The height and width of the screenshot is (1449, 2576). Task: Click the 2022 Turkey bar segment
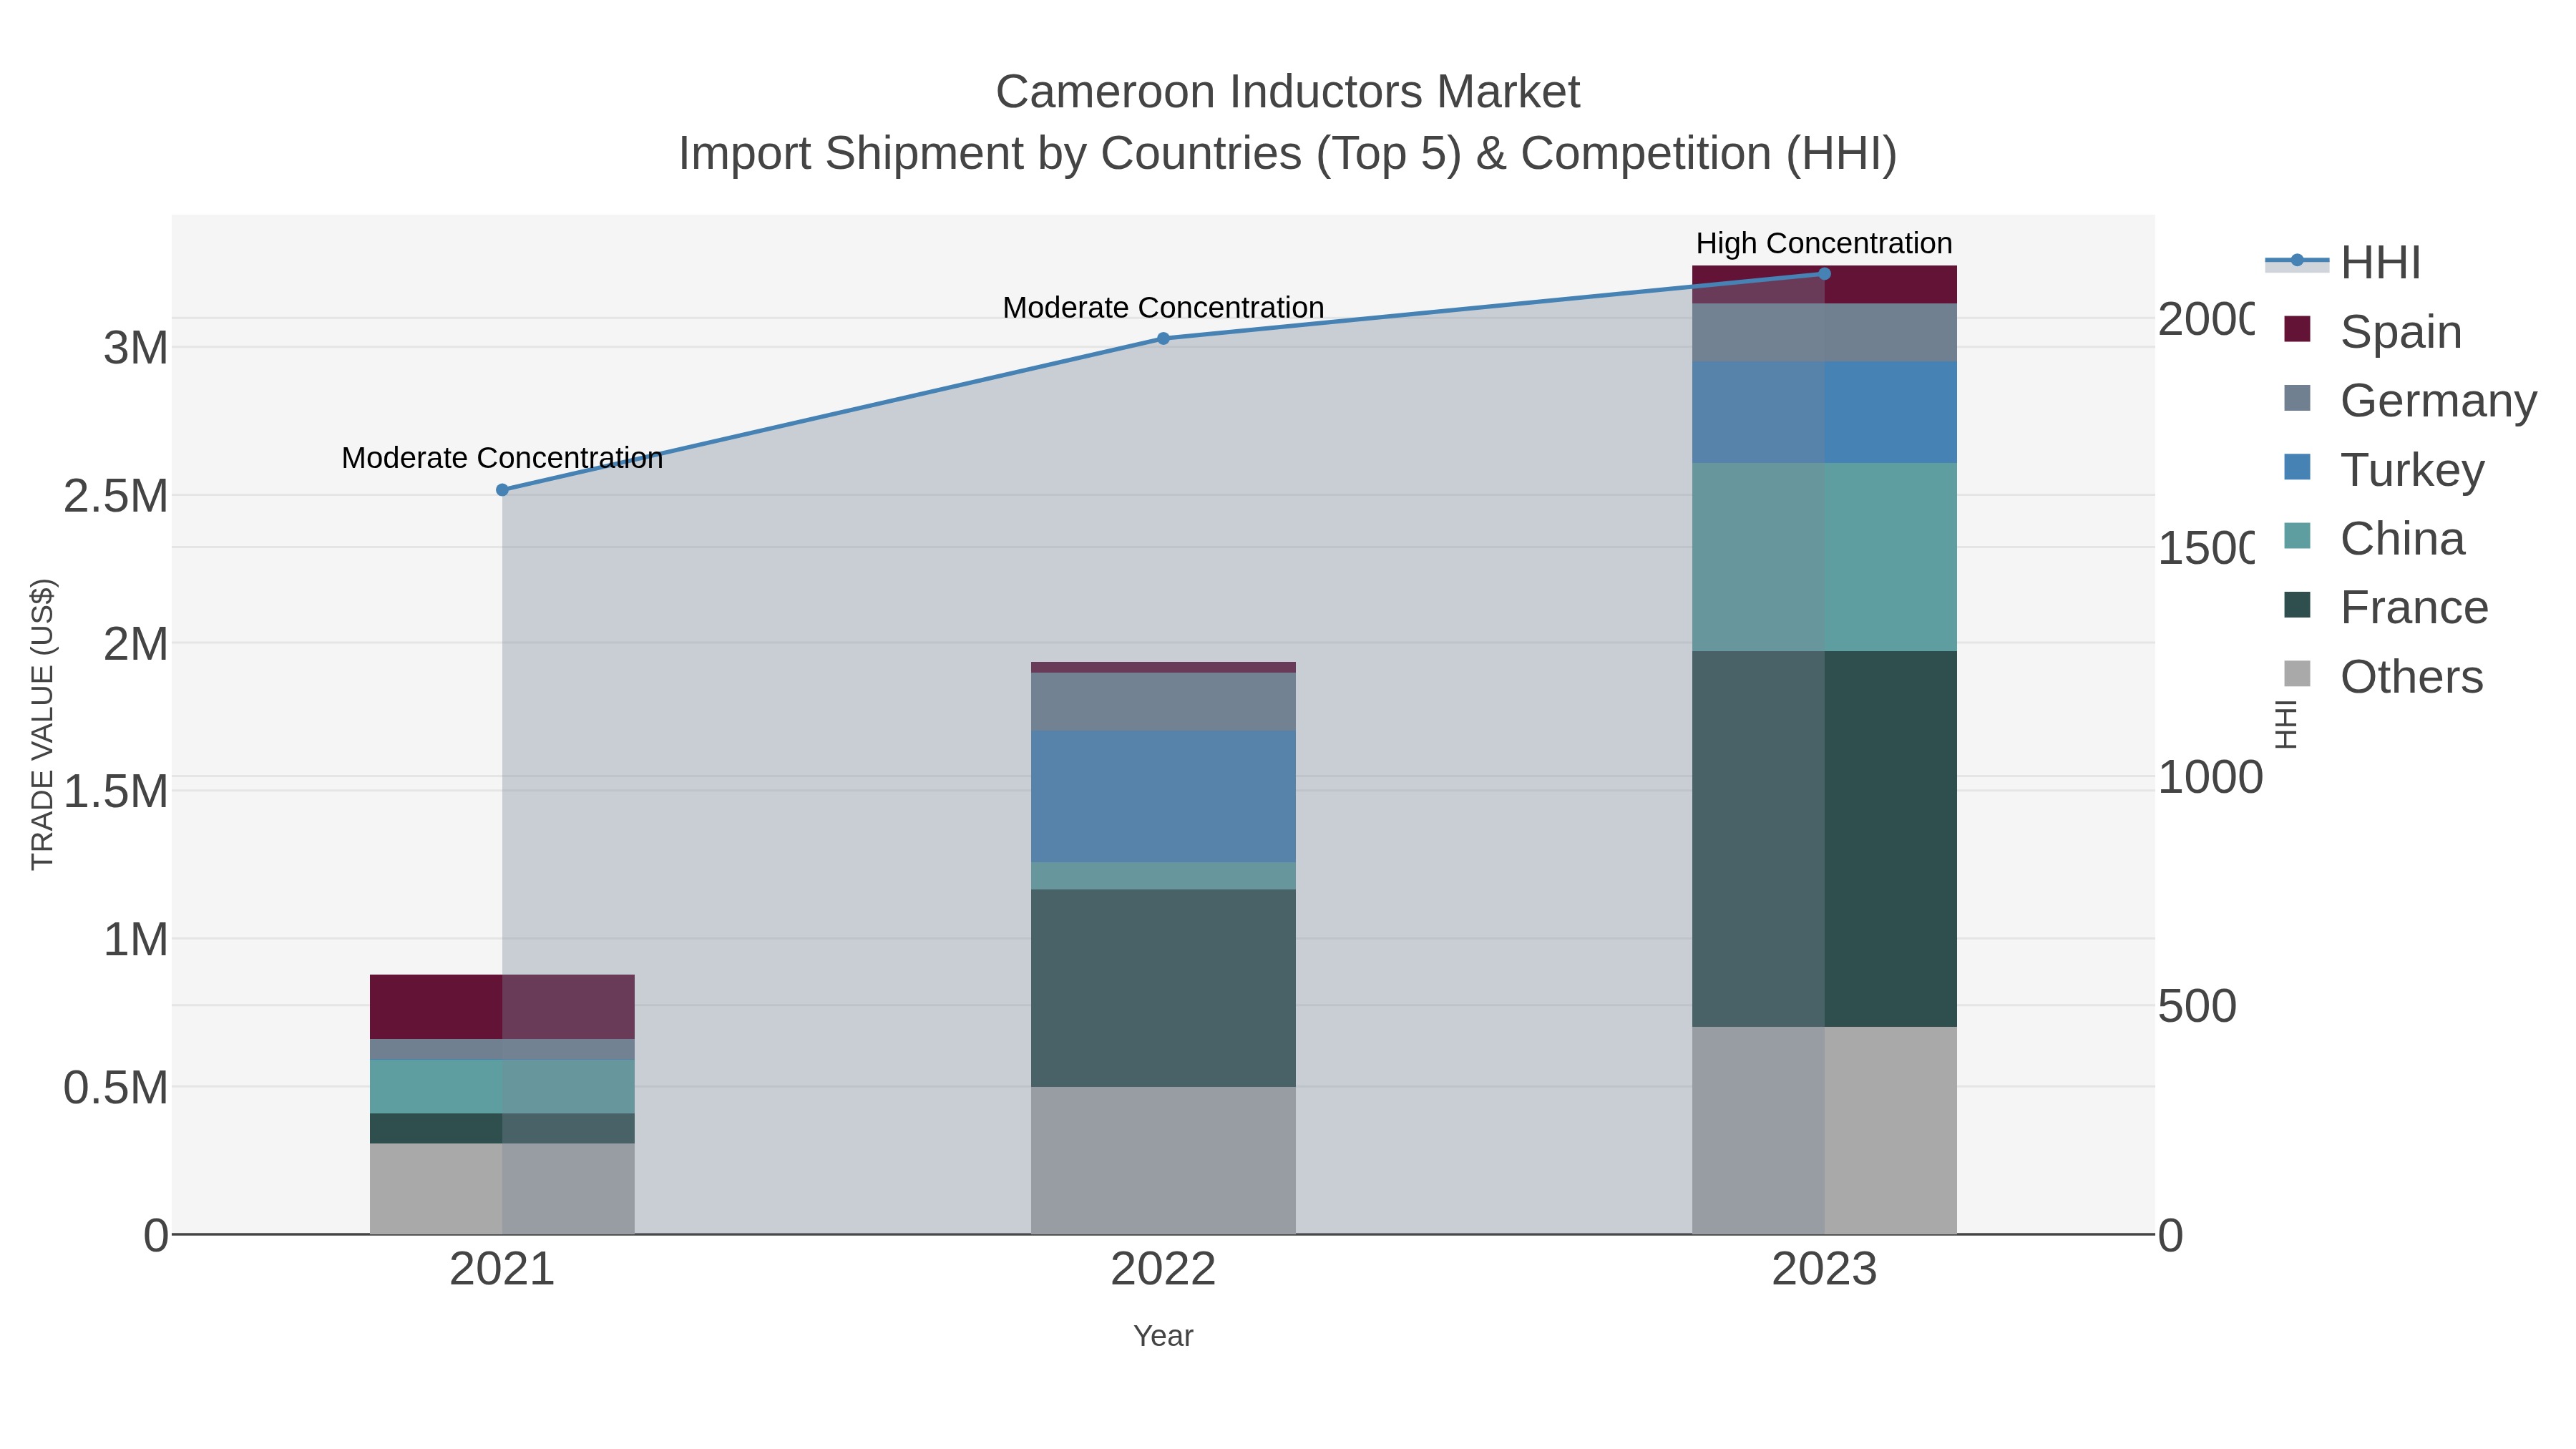click(1163, 797)
